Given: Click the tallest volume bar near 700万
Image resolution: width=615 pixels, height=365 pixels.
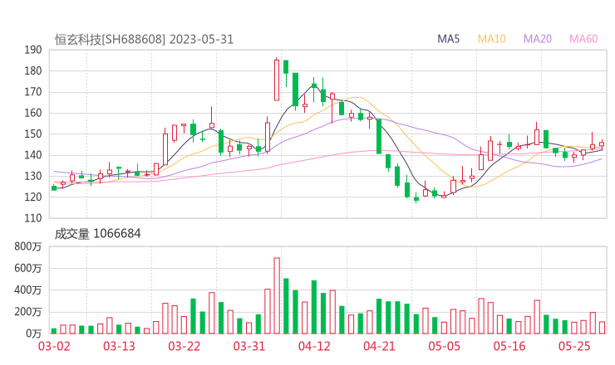Looking at the screenshot, I should (277, 295).
